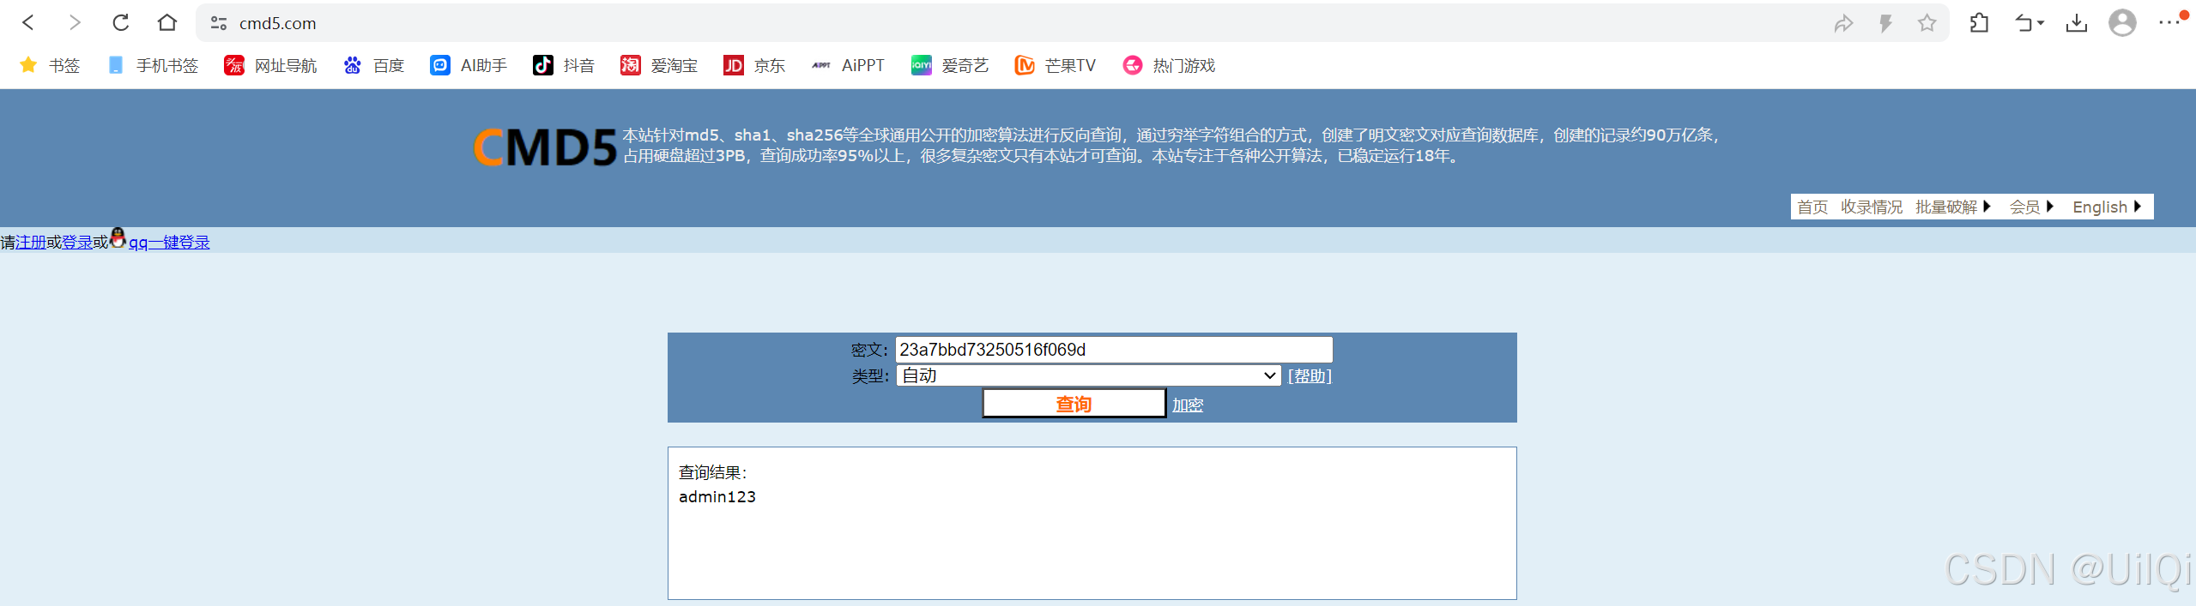Open the browser home page icon

167,22
